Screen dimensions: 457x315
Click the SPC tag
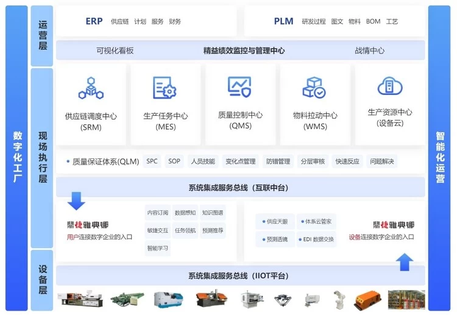(152, 161)
